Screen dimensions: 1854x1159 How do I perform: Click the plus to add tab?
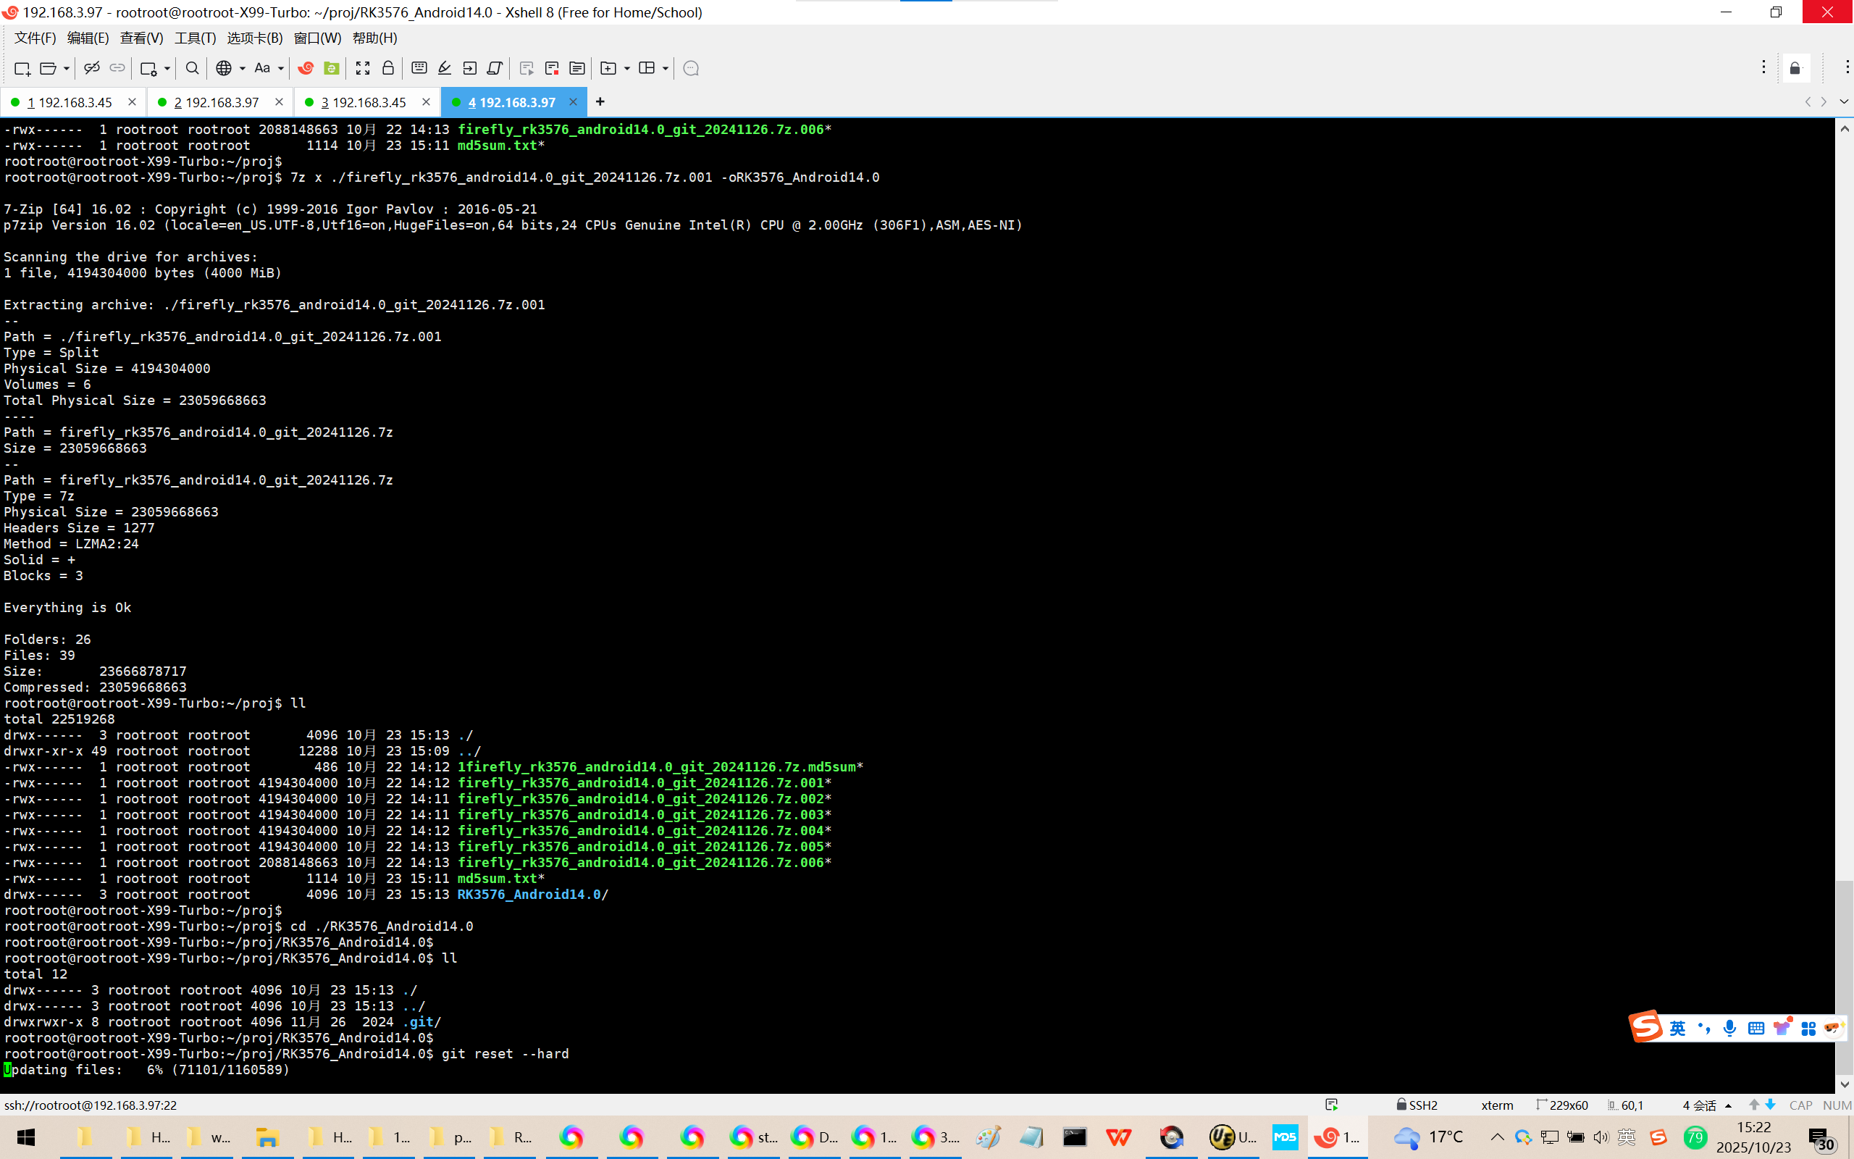click(600, 101)
